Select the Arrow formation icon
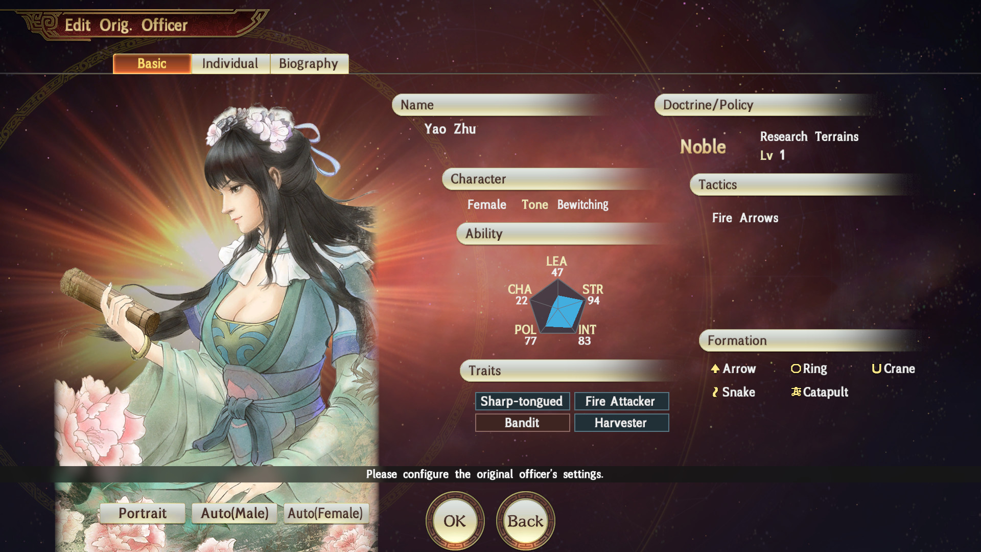This screenshot has height=552, width=981. [x=715, y=369]
